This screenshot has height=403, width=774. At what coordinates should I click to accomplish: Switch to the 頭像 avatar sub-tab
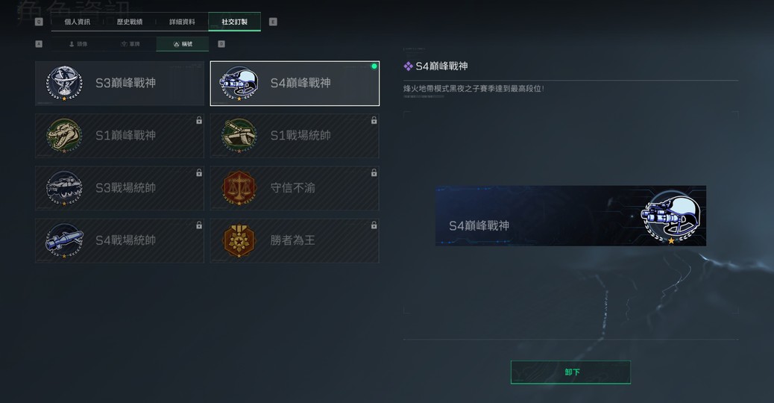78,44
